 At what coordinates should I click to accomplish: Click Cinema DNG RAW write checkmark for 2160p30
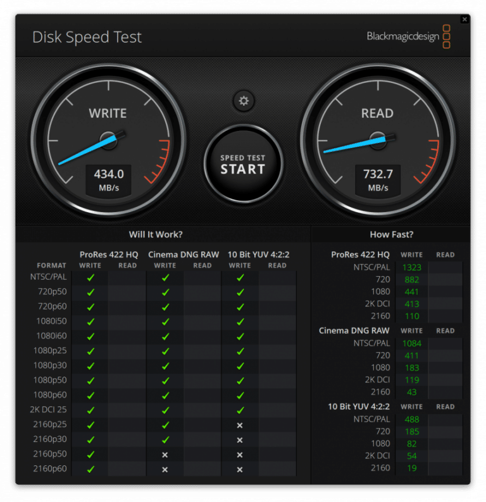pyautogui.click(x=165, y=439)
